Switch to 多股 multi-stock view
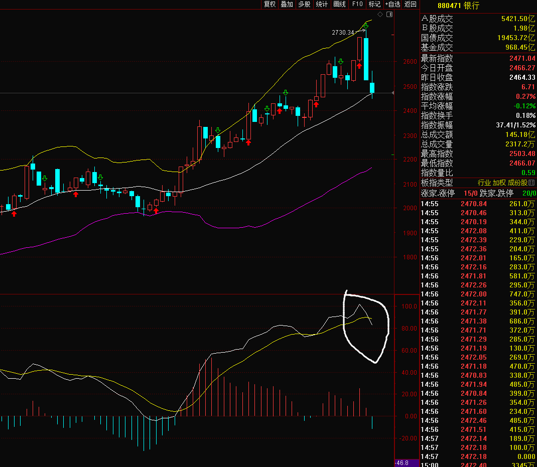This screenshot has height=467, width=537. 304,4
